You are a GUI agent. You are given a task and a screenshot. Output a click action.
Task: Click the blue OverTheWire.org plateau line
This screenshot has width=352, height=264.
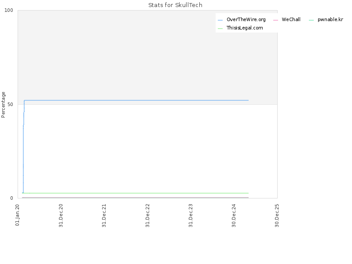coord(136,100)
